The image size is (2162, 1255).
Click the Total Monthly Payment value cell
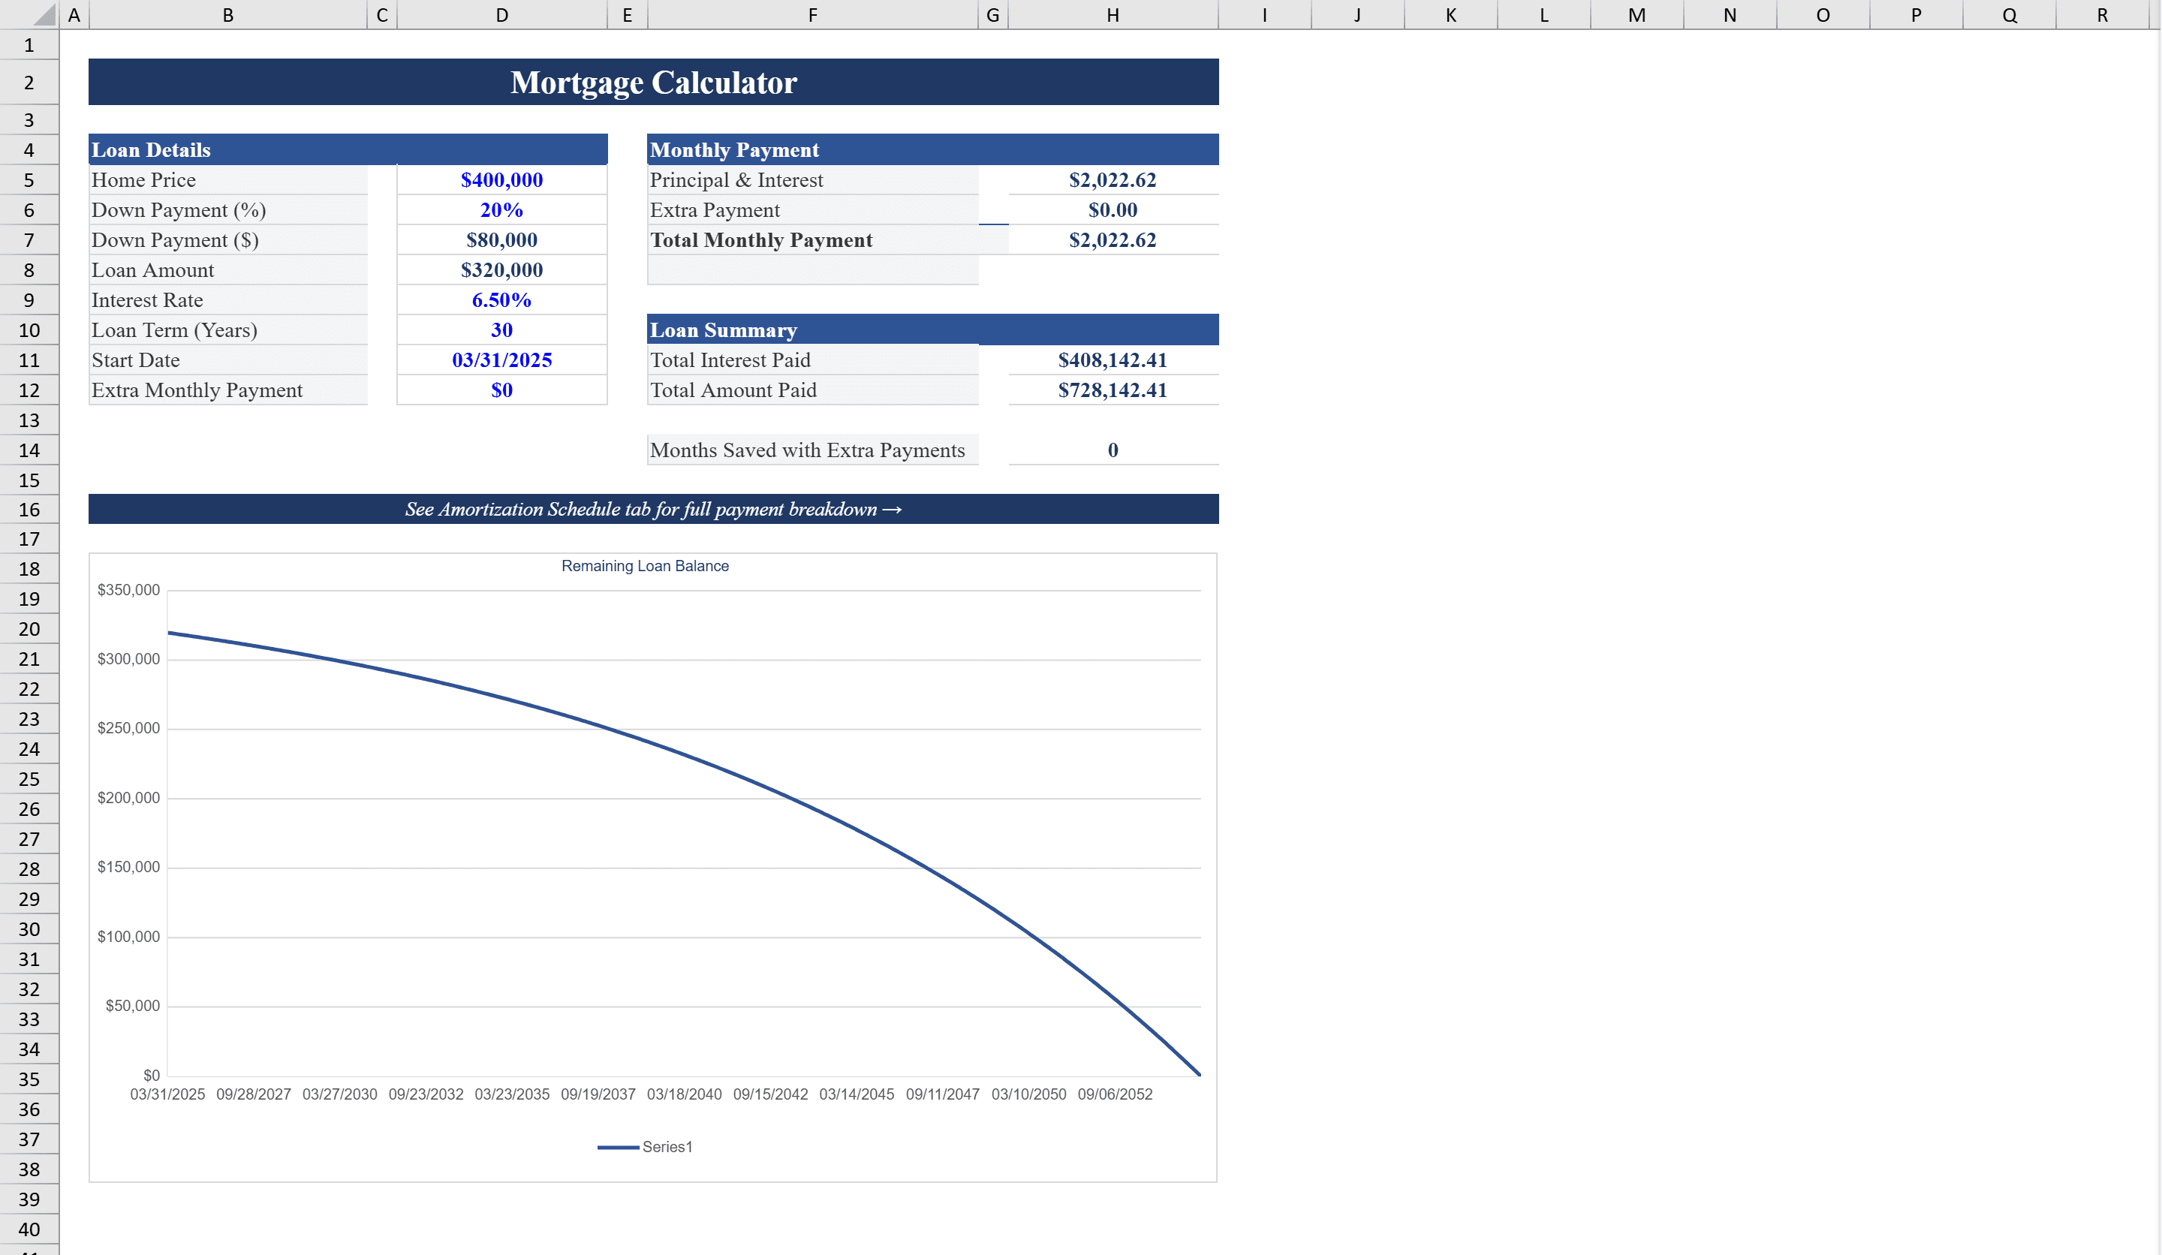pos(1113,240)
